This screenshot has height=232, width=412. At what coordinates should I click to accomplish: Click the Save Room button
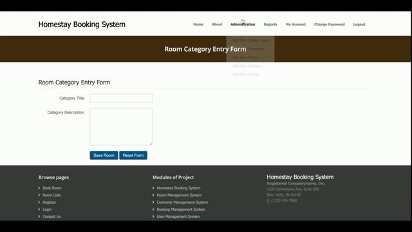[x=104, y=155]
